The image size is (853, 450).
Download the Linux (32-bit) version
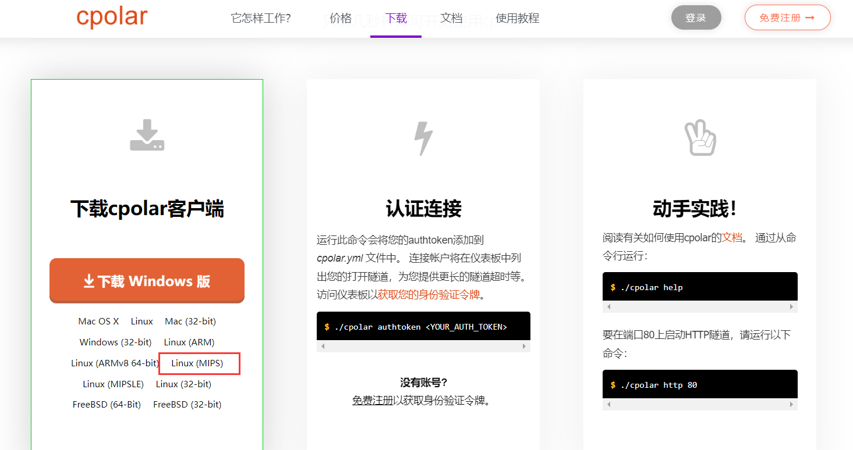[x=183, y=384]
